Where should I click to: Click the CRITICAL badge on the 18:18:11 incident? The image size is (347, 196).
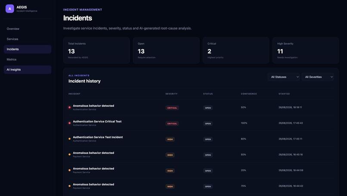pos(172,108)
